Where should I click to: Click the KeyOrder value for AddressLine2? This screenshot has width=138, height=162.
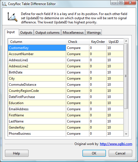[98, 66]
